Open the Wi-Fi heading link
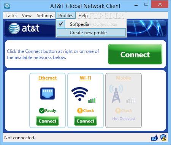 (85, 78)
